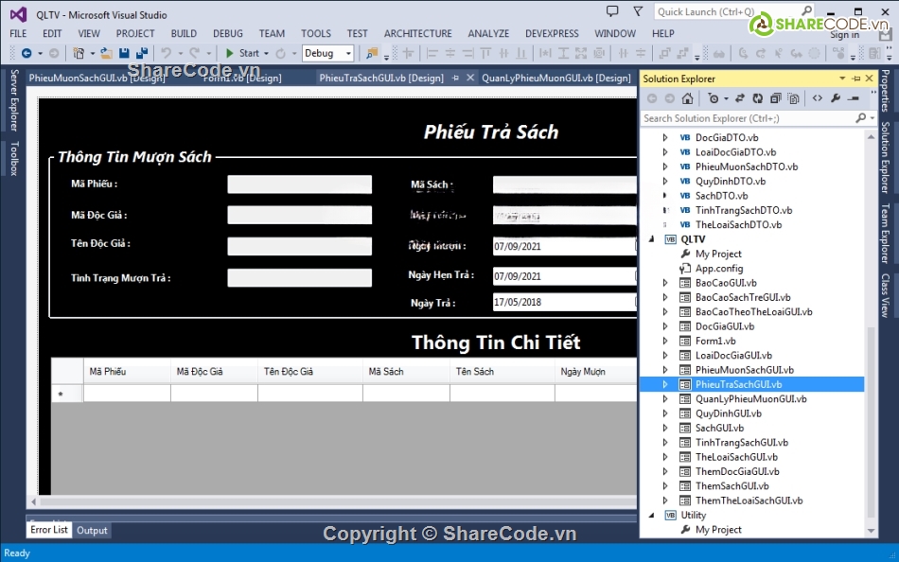
Task: Click the Navigate Backward arrow icon
Action: click(26, 53)
